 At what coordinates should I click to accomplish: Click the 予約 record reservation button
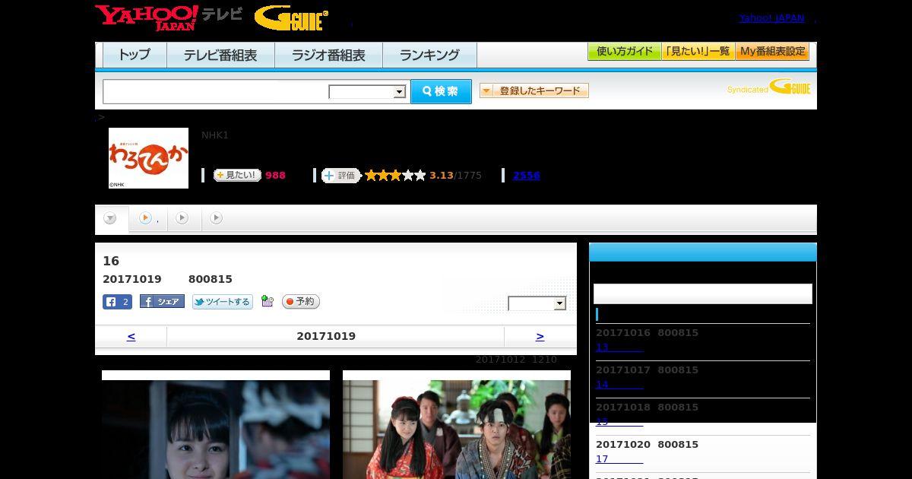coord(301,302)
